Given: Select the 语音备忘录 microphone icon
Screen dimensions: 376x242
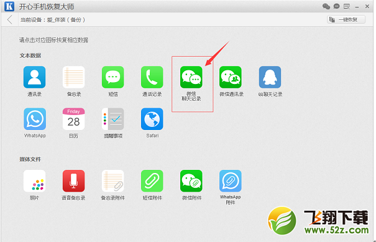Looking at the screenshot, I should [73, 181].
